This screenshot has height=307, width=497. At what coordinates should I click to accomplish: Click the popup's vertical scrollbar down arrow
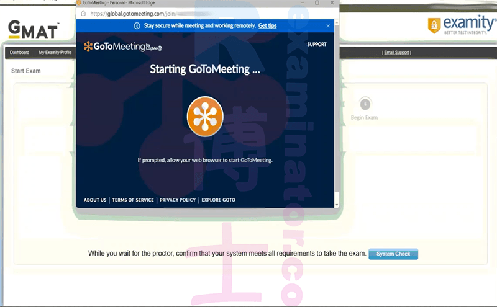pyautogui.click(x=337, y=205)
